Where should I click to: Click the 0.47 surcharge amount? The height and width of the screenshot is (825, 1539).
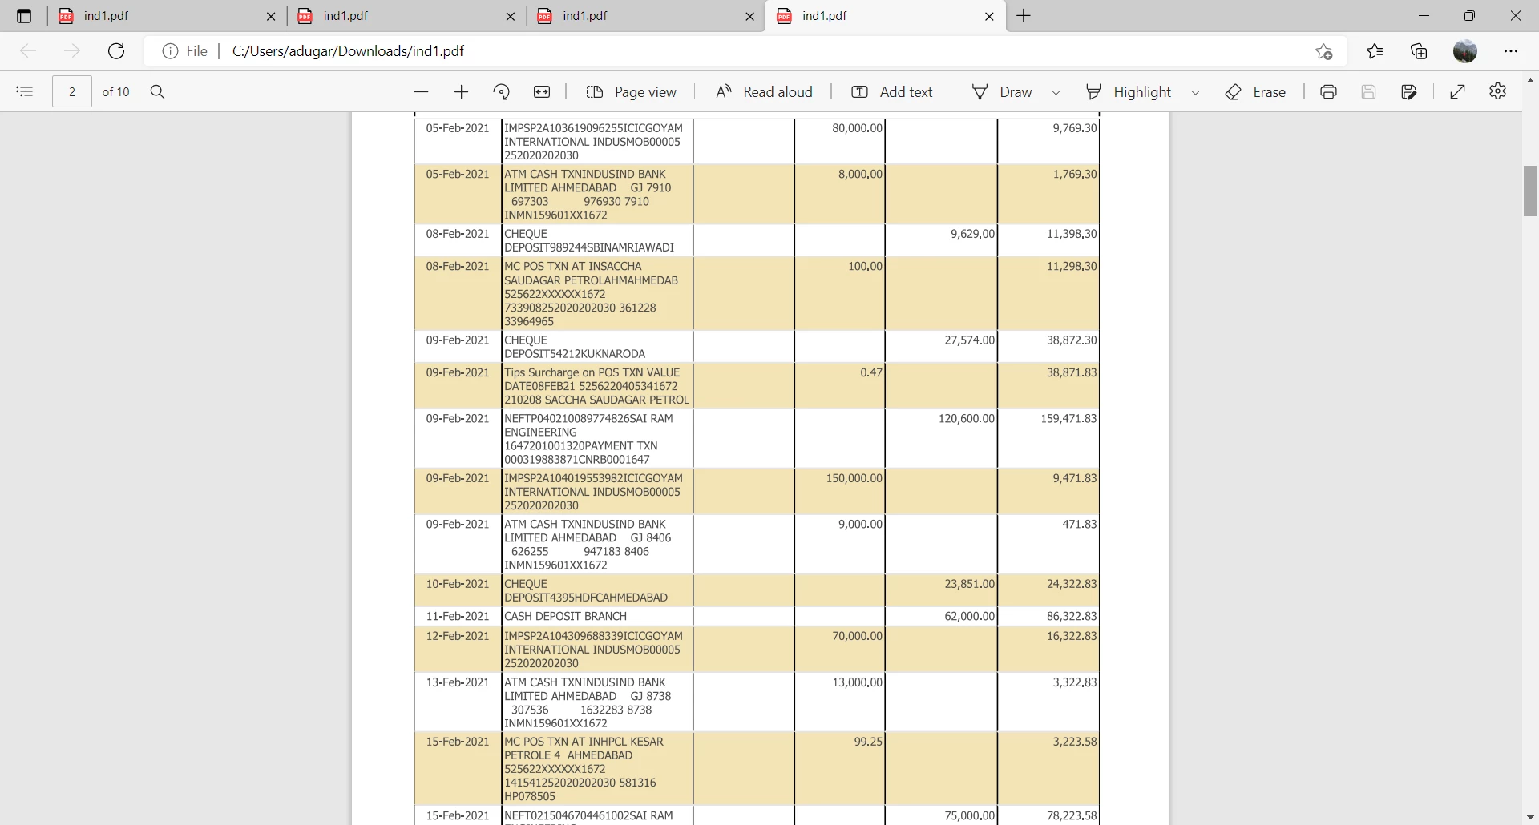pos(871,373)
